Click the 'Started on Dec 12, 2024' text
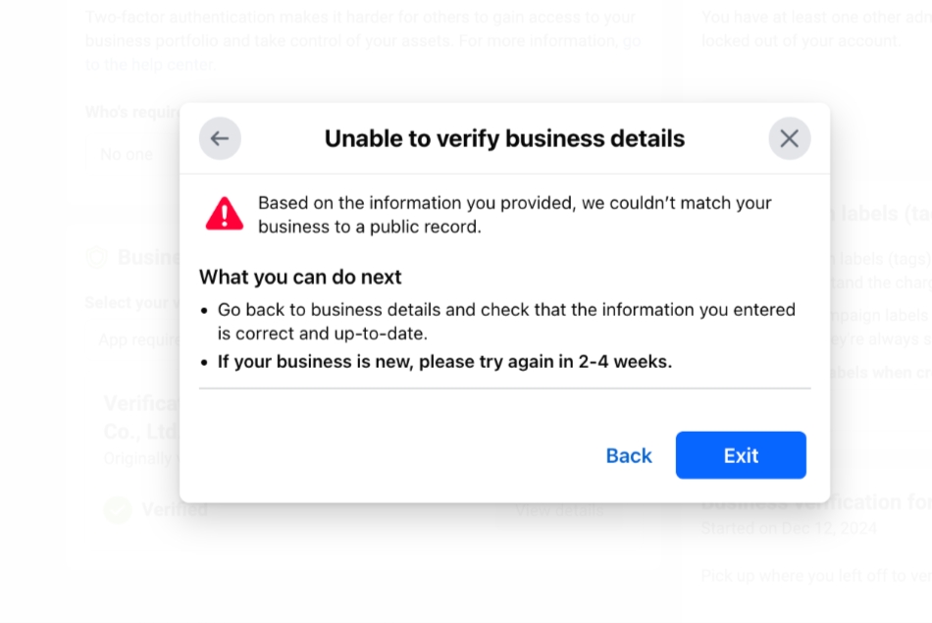 tap(789, 528)
